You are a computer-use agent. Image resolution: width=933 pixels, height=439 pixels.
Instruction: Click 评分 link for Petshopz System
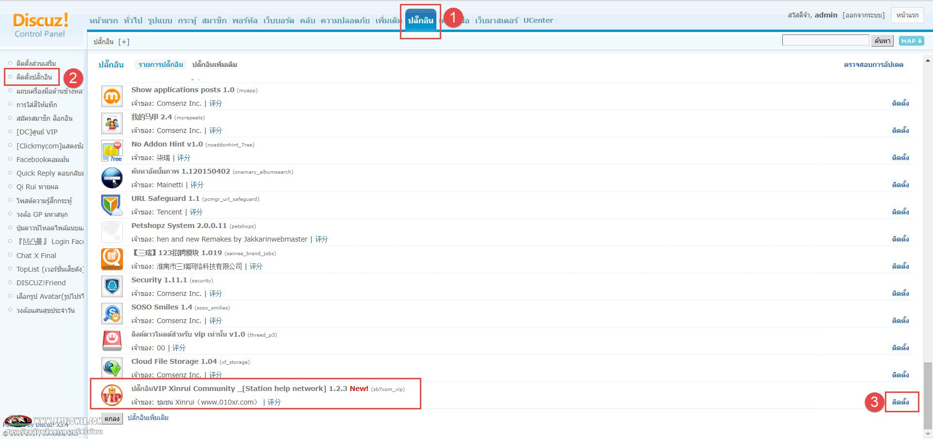coord(321,239)
